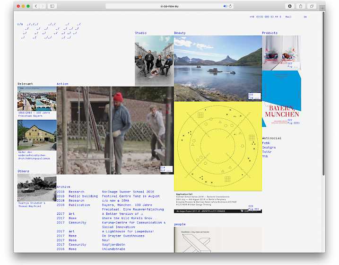Open the 'Uhlandstraße' archive entry

tap(113, 249)
